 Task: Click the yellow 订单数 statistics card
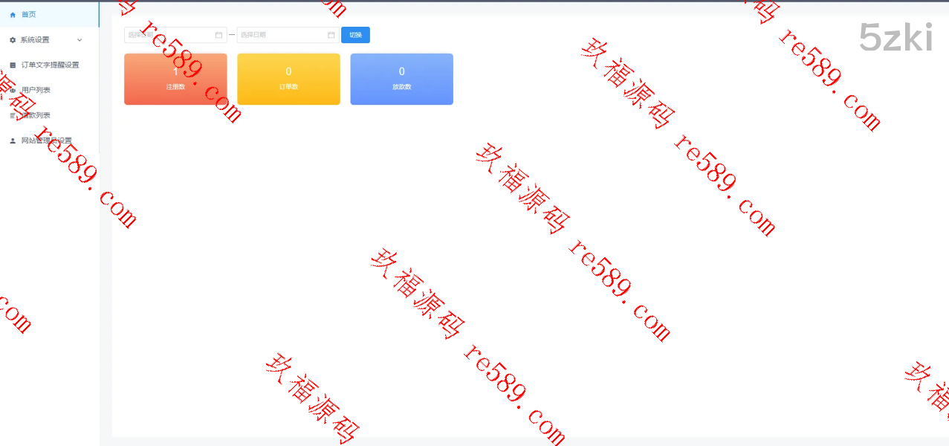tap(288, 79)
